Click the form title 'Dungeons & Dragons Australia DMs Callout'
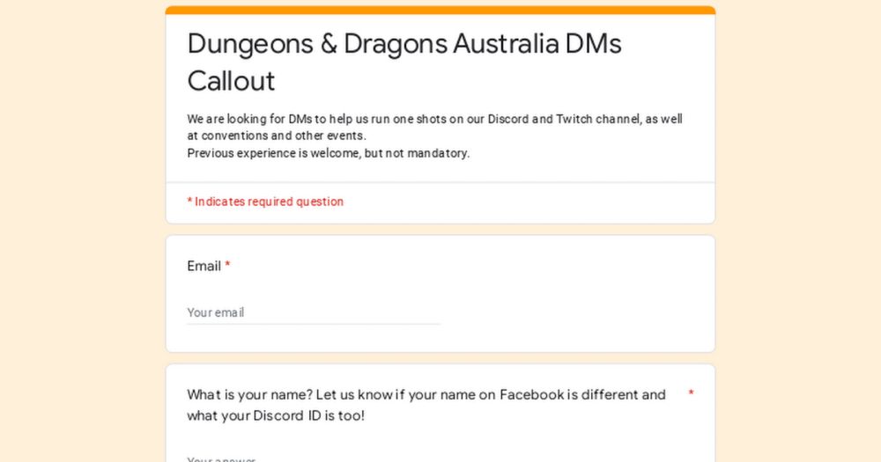The height and width of the screenshot is (462, 881). 404,44
